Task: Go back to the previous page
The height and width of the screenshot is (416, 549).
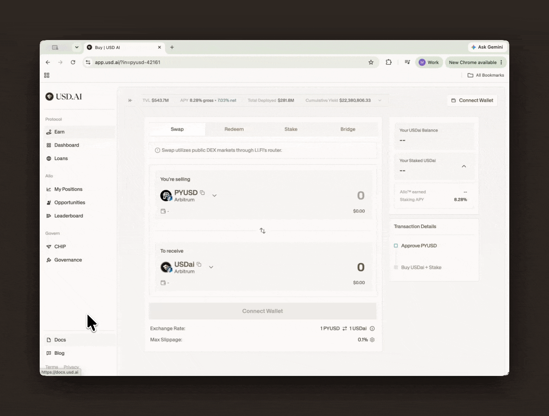Action: click(48, 62)
